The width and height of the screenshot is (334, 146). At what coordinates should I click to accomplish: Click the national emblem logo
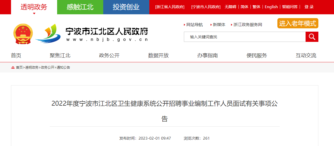pos(23,33)
